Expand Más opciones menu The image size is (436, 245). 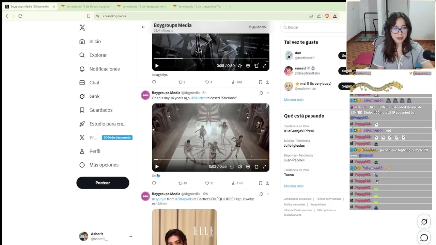pos(99,165)
